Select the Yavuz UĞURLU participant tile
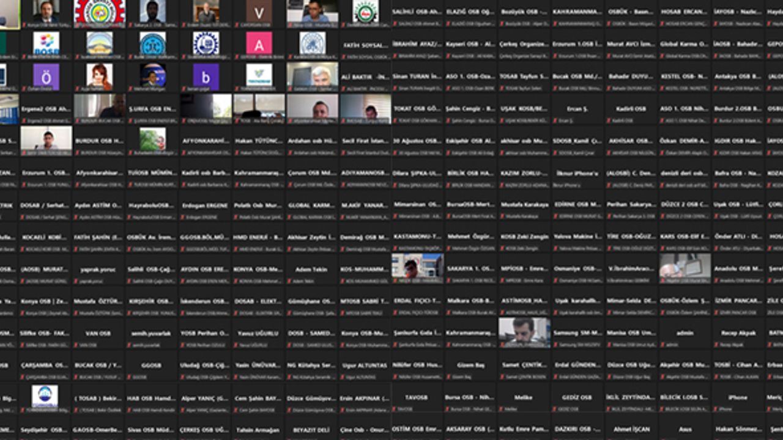 click(x=259, y=333)
